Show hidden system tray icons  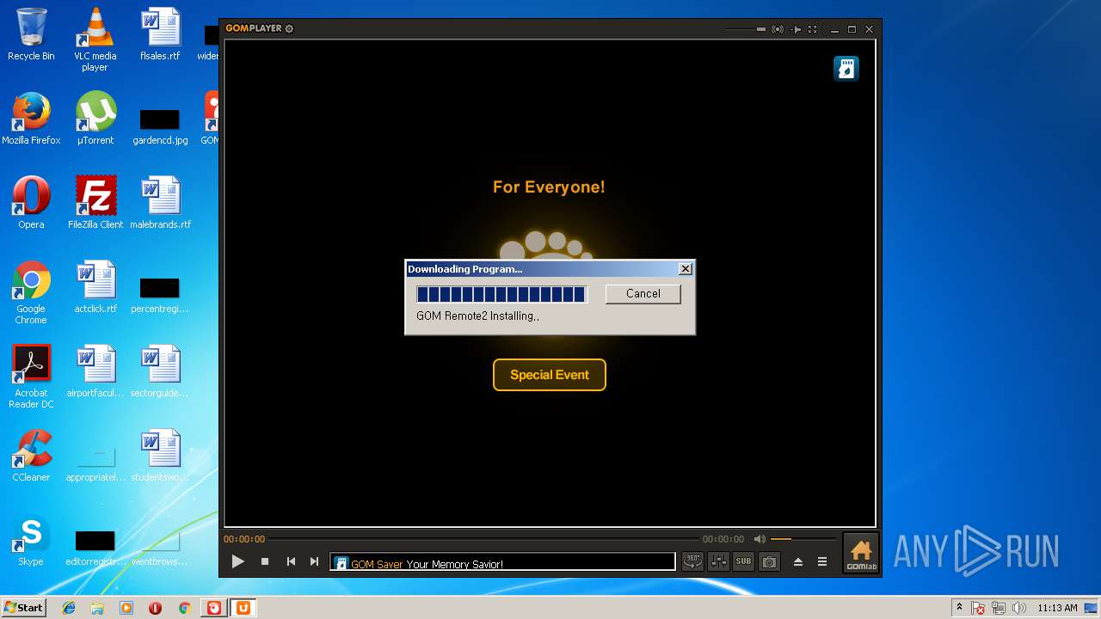[959, 608]
